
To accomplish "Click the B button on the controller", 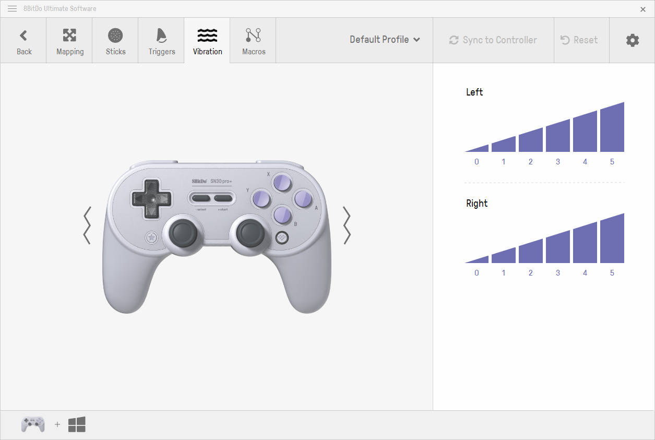I will point(282,215).
